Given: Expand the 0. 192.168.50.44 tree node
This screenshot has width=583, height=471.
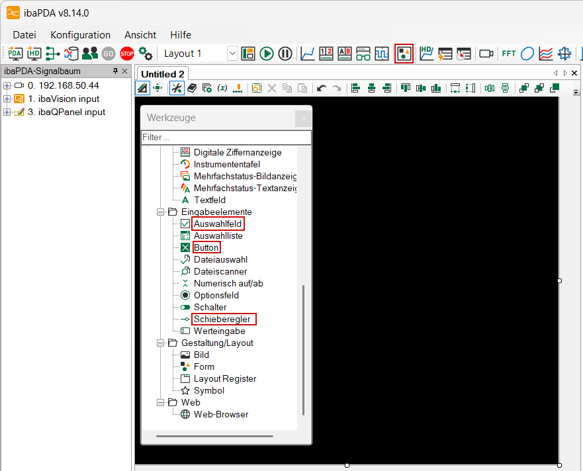Looking at the screenshot, I should [x=7, y=85].
